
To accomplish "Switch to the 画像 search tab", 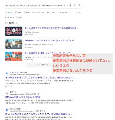I will point(27,12).
